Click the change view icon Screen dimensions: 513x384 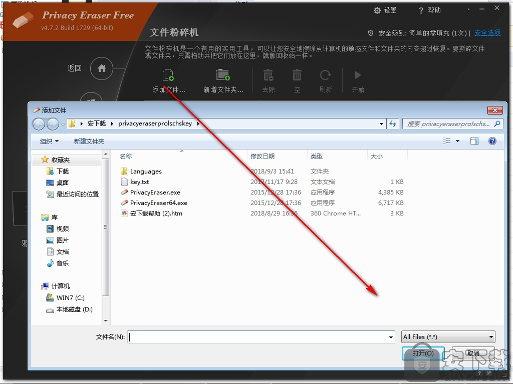[x=446, y=141]
